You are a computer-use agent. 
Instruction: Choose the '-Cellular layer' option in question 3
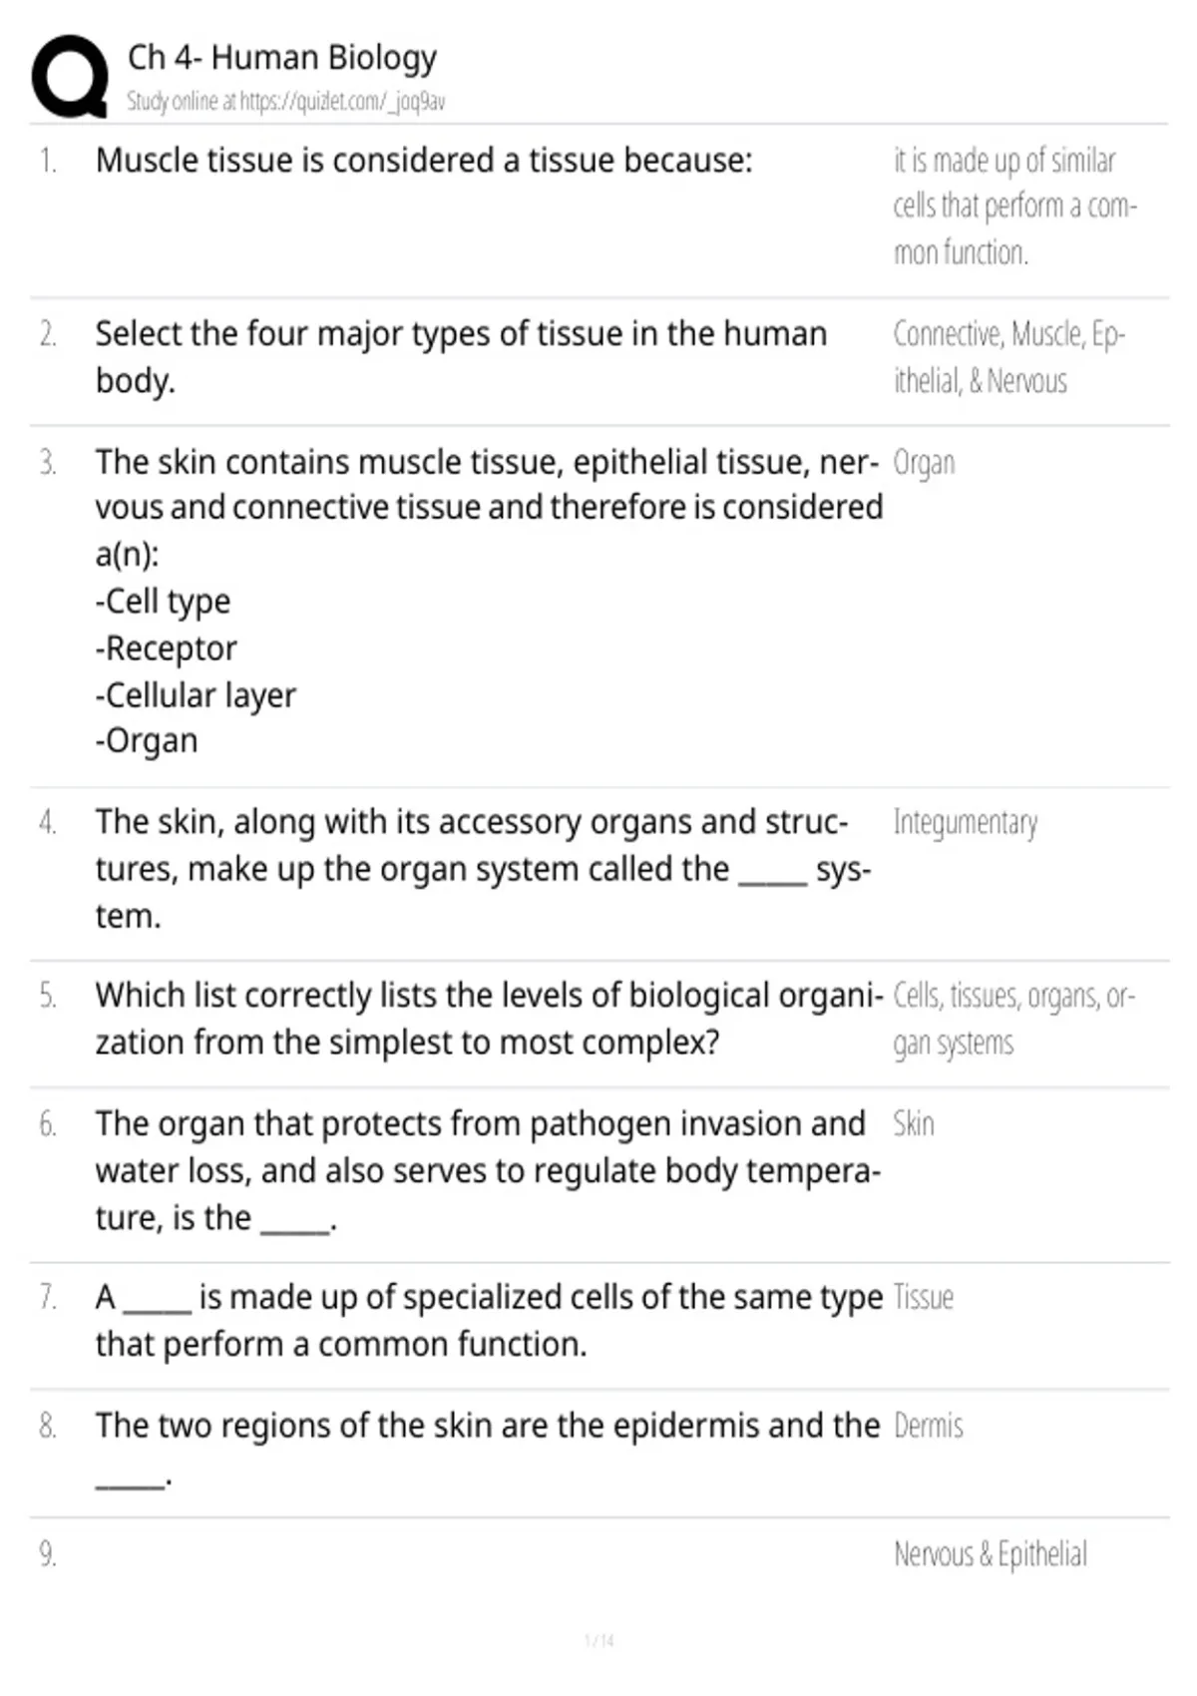(x=196, y=695)
